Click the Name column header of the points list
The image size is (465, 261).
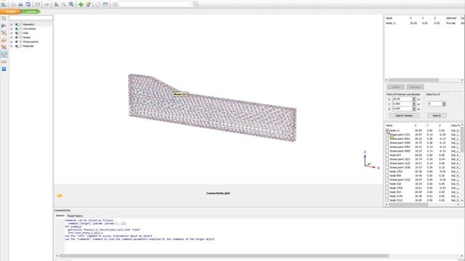(389, 125)
